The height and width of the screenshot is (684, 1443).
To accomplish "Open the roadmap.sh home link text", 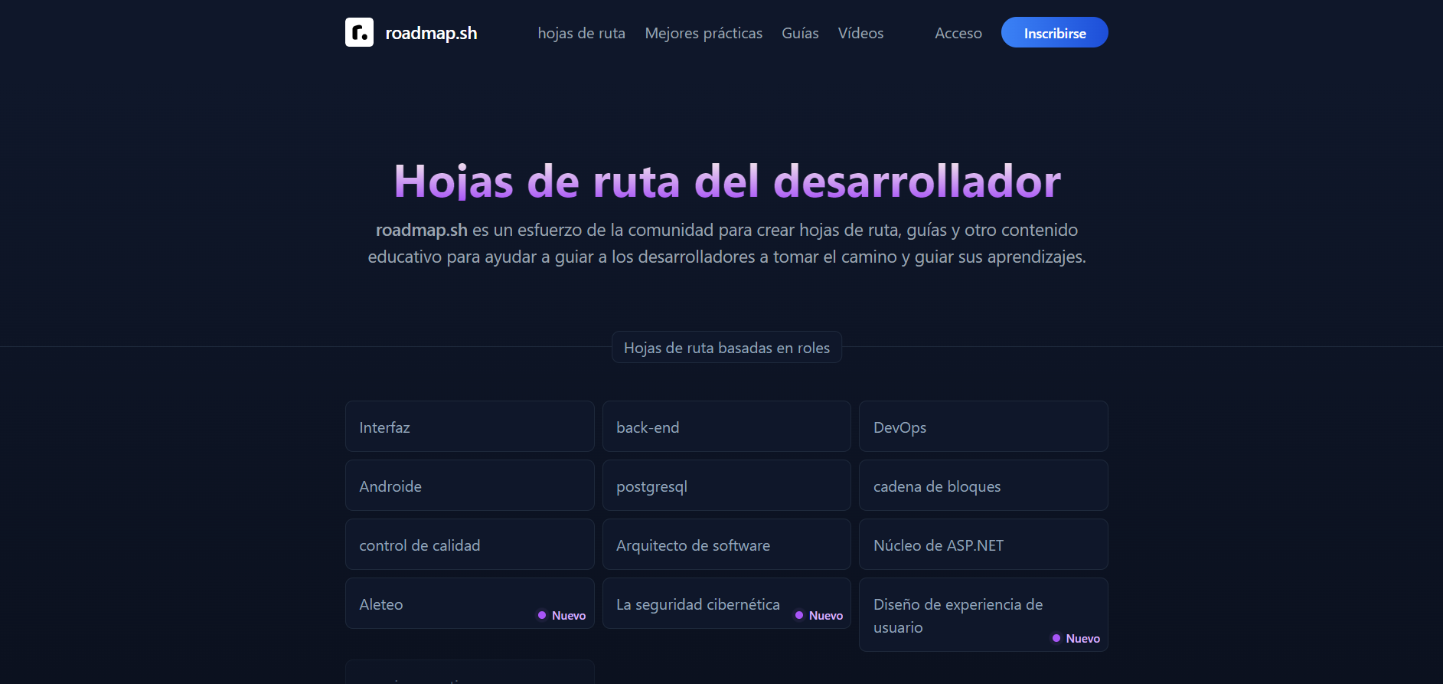I will pos(431,33).
